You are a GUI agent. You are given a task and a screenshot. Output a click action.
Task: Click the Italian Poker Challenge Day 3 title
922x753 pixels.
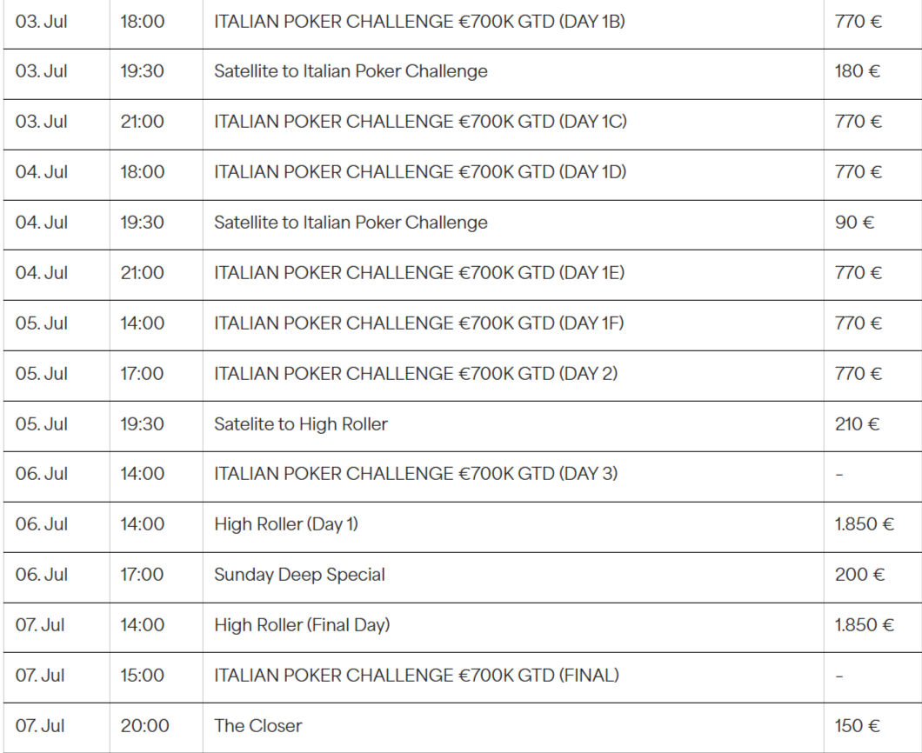point(416,474)
